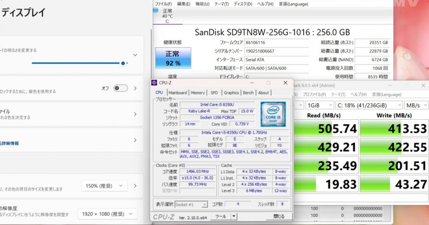Click the blue disk status orb in CrystalDiskInfo
This screenshot has height=225, width=429.
point(155,10)
